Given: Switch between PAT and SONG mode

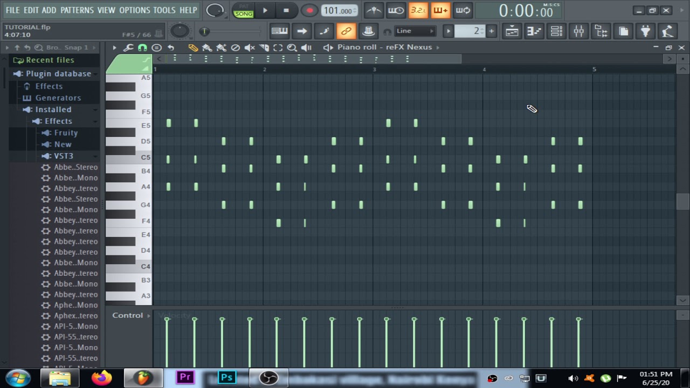Looking at the screenshot, I should (243, 10).
